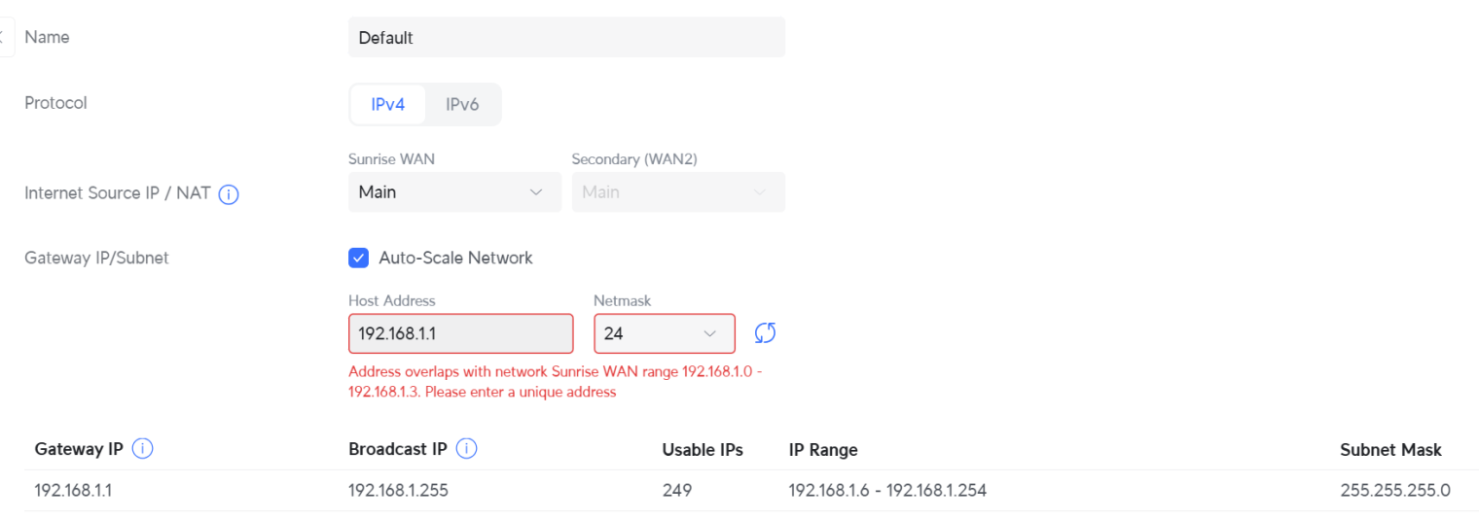Image resolution: width=1479 pixels, height=519 pixels.
Task: Click the info icon beside Internet Source IP / NAT
Action: pyautogui.click(x=230, y=194)
